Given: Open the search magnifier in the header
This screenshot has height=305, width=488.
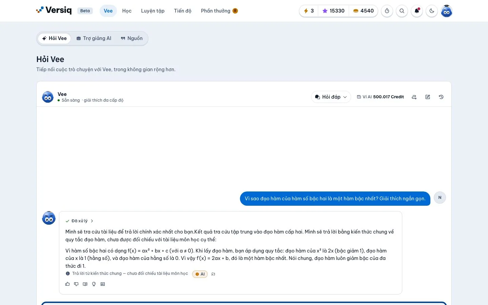Looking at the screenshot, I should point(402,11).
